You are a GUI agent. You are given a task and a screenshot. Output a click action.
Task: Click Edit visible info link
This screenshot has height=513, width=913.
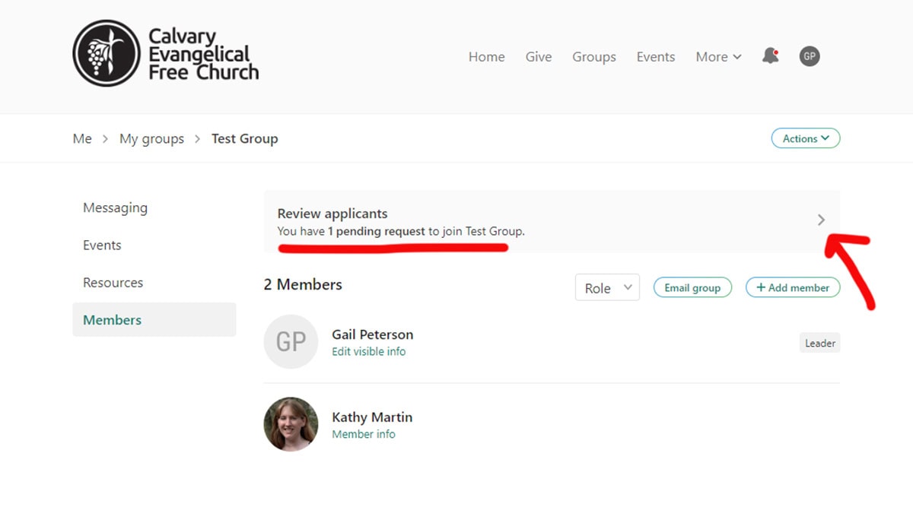pos(369,352)
